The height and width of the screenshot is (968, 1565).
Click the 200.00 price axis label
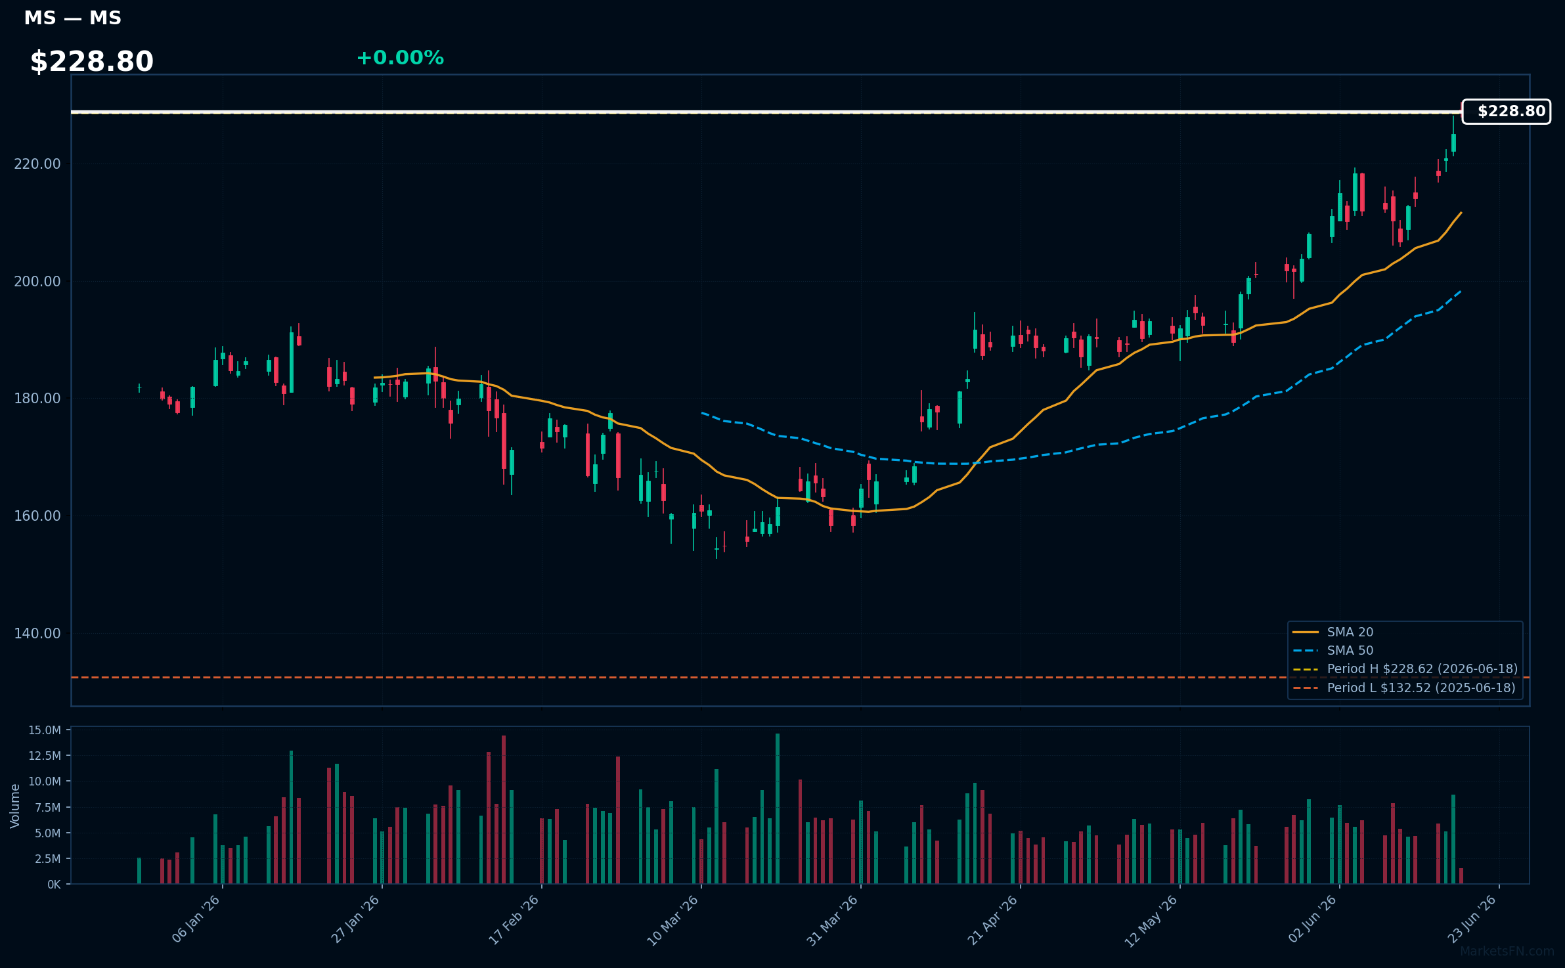37,281
